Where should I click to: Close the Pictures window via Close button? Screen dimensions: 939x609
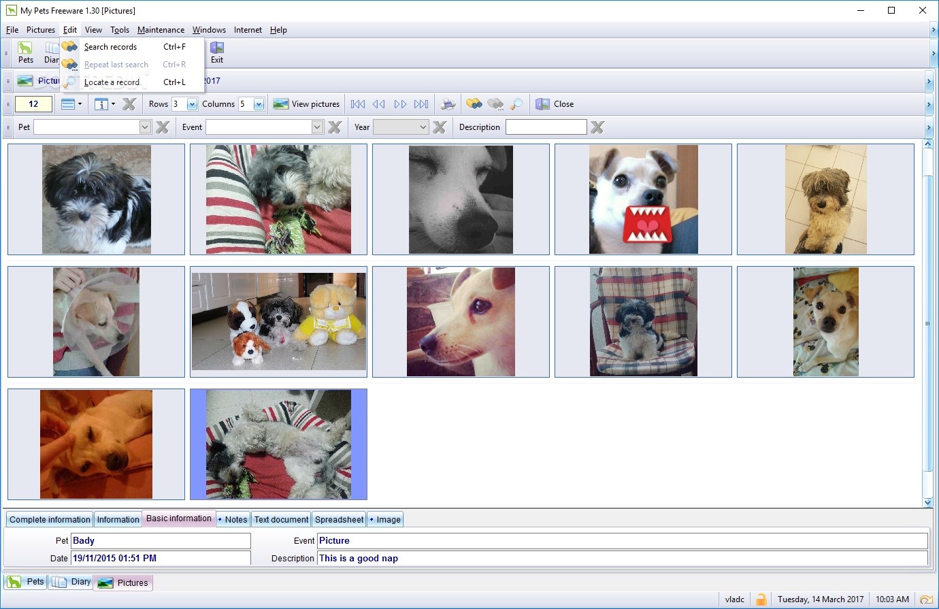(555, 104)
